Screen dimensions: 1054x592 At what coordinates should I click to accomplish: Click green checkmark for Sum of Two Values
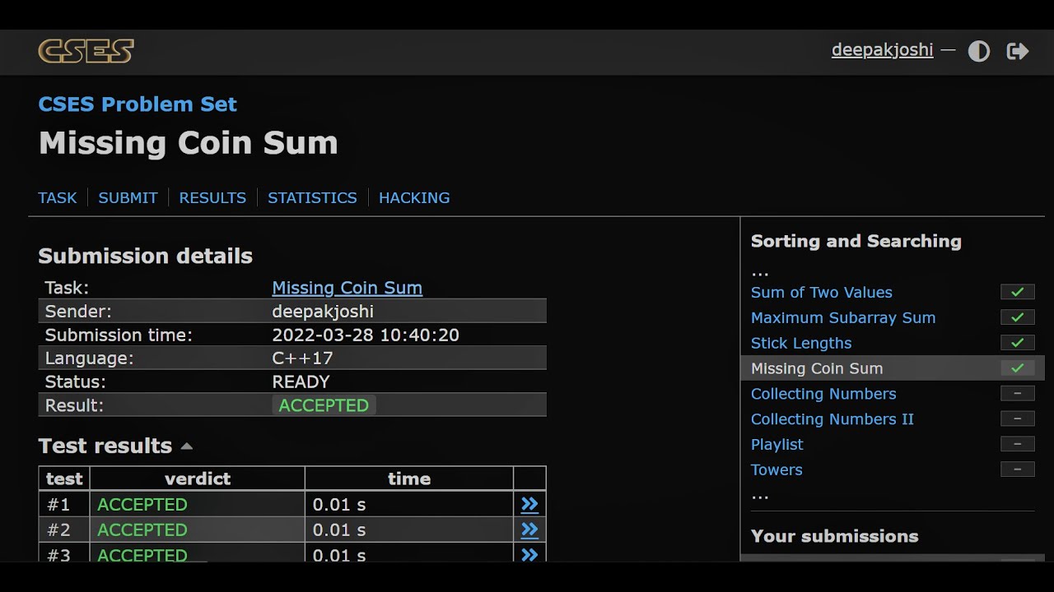(1018, 292)
